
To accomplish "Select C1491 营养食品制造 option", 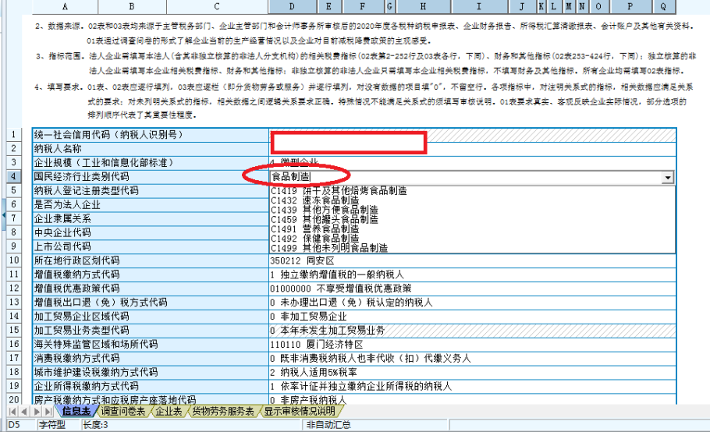I will point(472,229).
